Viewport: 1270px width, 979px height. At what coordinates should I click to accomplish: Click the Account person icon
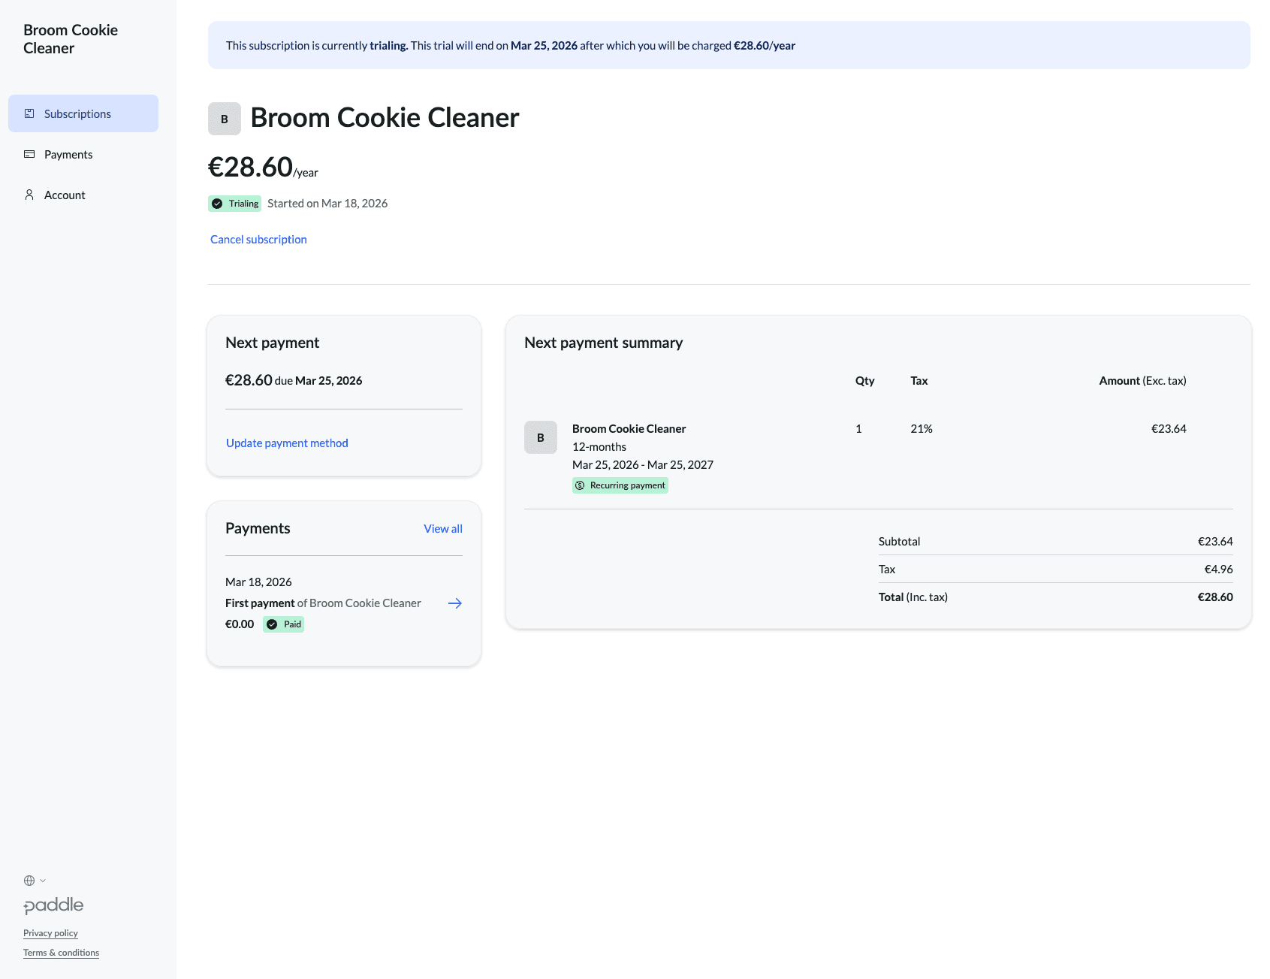pyautogui.click(x=29, y=195)
